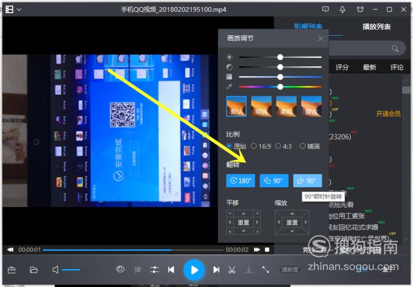413x287 pixels.
Task: Click the stop square button
Action: click(x=267, y=249)
